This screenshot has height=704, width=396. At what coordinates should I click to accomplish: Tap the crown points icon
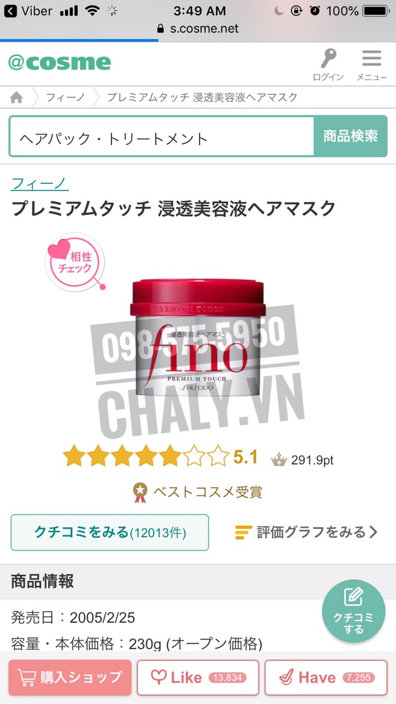[279, 459]
